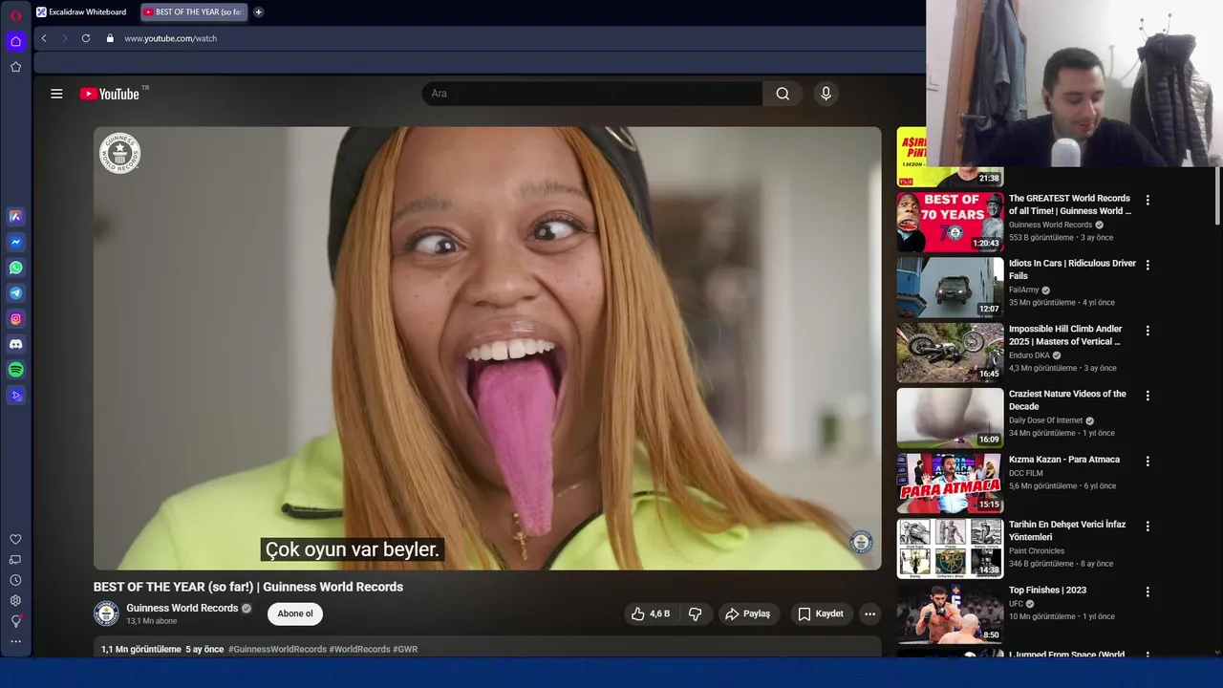This screenshot has width=1223, height=688.
Task: Open options menu for Impossible Hill Climb Andler
Action: tap(1148, 331)
